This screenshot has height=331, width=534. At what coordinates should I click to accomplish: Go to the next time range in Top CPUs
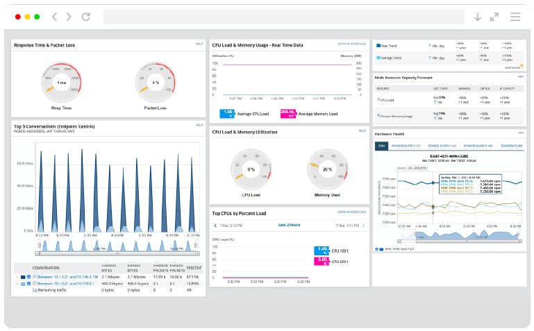tap(363, 226)
